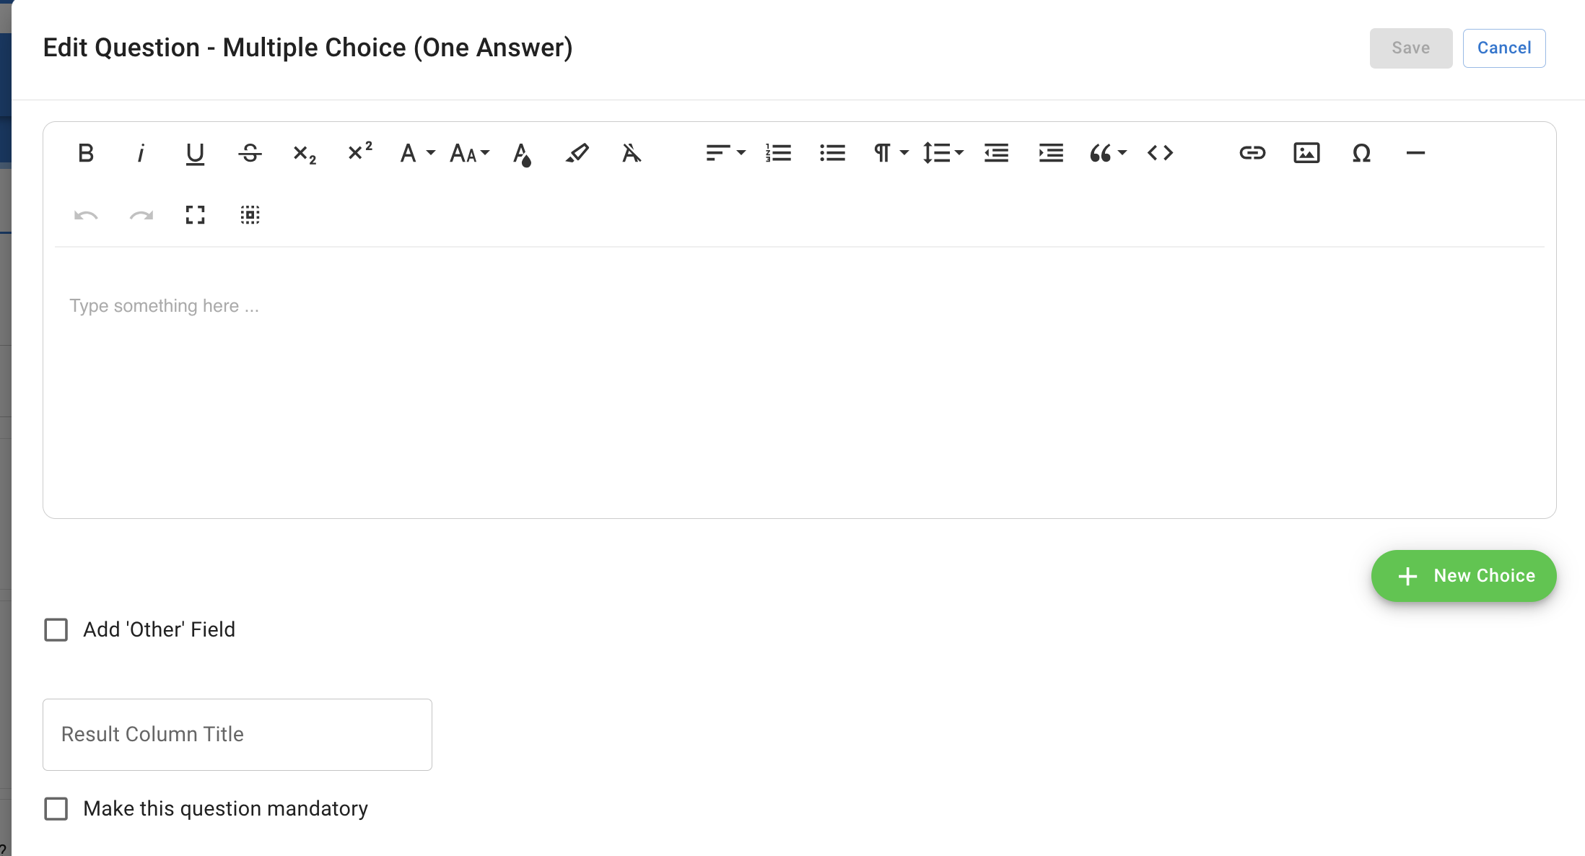Apply strikethrough to text
Screen dimensions: 1585x856
tap(250, 153)
